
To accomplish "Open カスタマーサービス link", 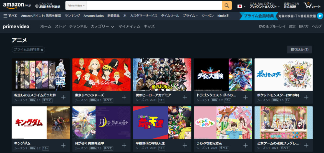I will 144,16.
